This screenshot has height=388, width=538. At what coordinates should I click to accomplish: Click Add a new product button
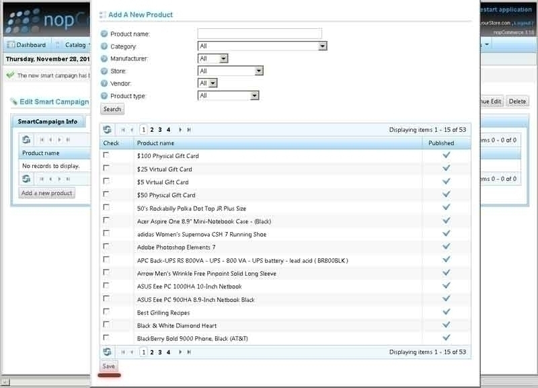[x=46, y=193]
